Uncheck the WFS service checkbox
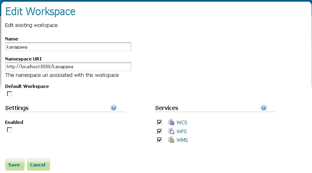Image resolution: width=312 pixels, height=173 pixels. pyautogui.click(x=159, y=131)
